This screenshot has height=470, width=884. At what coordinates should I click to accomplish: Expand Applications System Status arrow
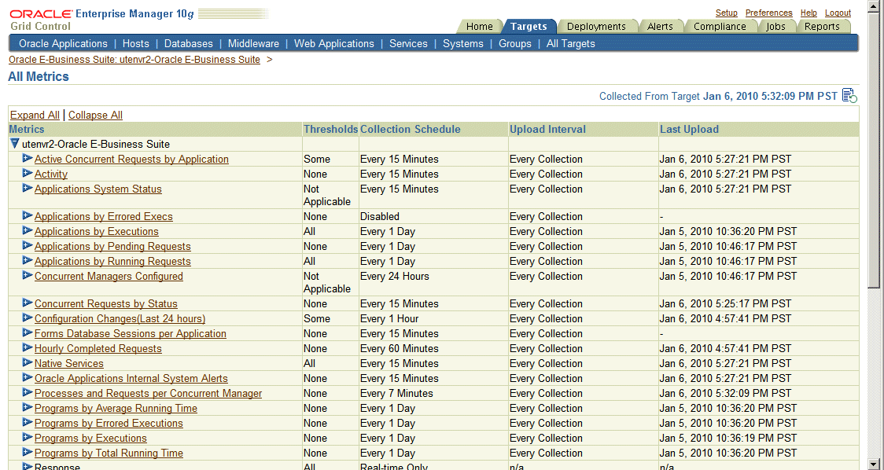pos(28,188)
